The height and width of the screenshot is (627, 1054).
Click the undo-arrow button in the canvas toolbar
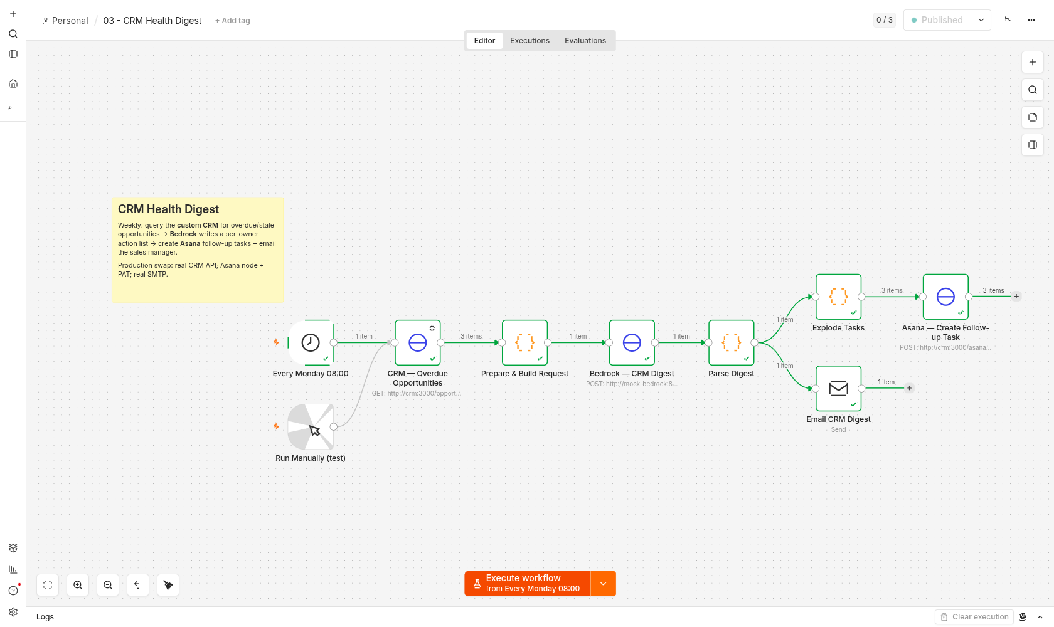[x=138, y=585]
